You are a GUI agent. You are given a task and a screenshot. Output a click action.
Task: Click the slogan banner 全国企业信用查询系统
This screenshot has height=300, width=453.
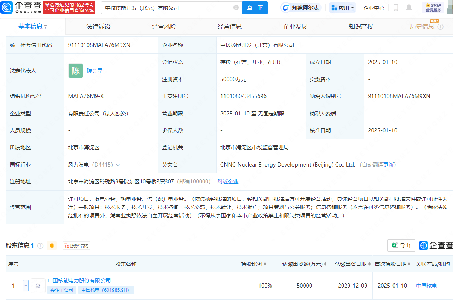[69, 8]
